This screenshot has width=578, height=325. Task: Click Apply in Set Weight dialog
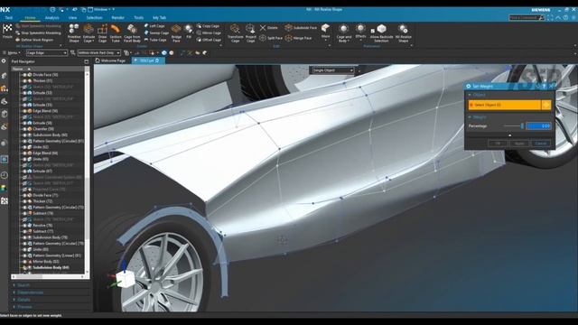[519, 144]
